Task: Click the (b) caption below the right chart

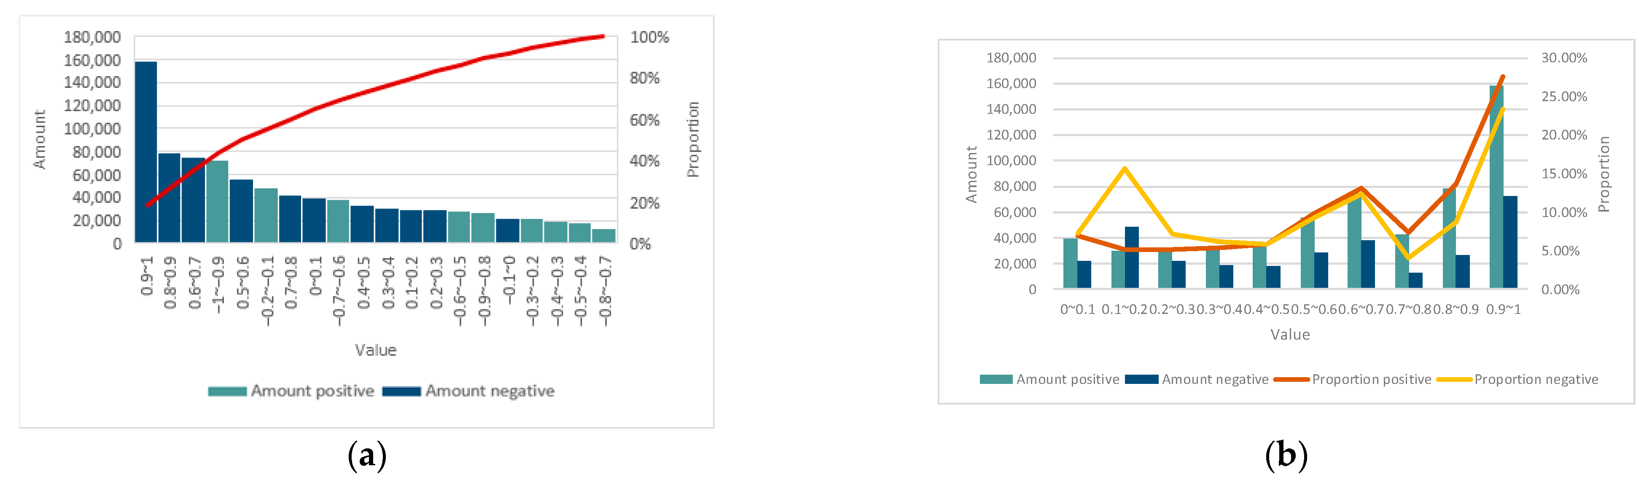Action: (1286, 455)
